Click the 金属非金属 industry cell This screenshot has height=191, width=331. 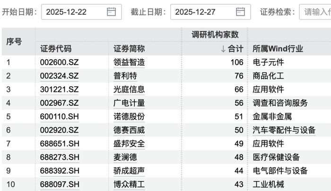(x=272, y=117)
